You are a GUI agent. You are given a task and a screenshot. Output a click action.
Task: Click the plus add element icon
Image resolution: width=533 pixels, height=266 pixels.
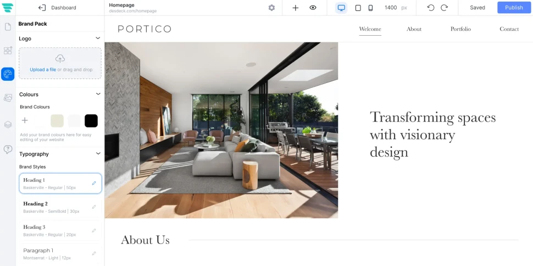[296, 8]
